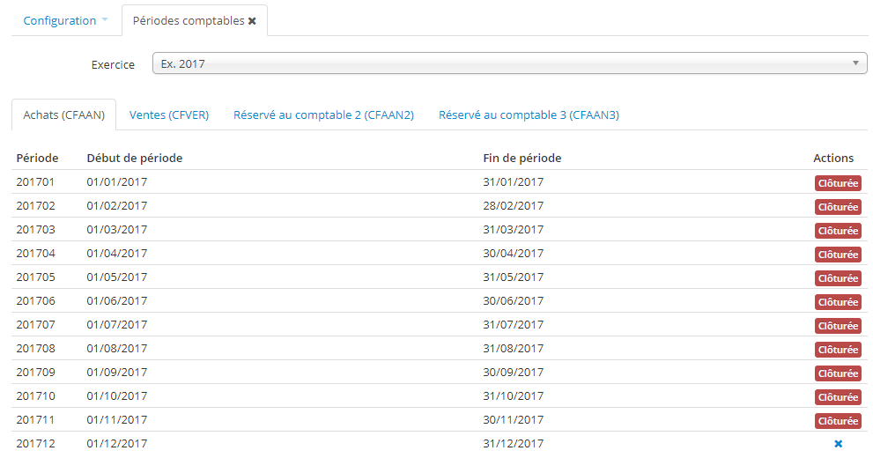Click end date 31/07/2017
Screen dimensions: 873x458
tap(514, 324)
